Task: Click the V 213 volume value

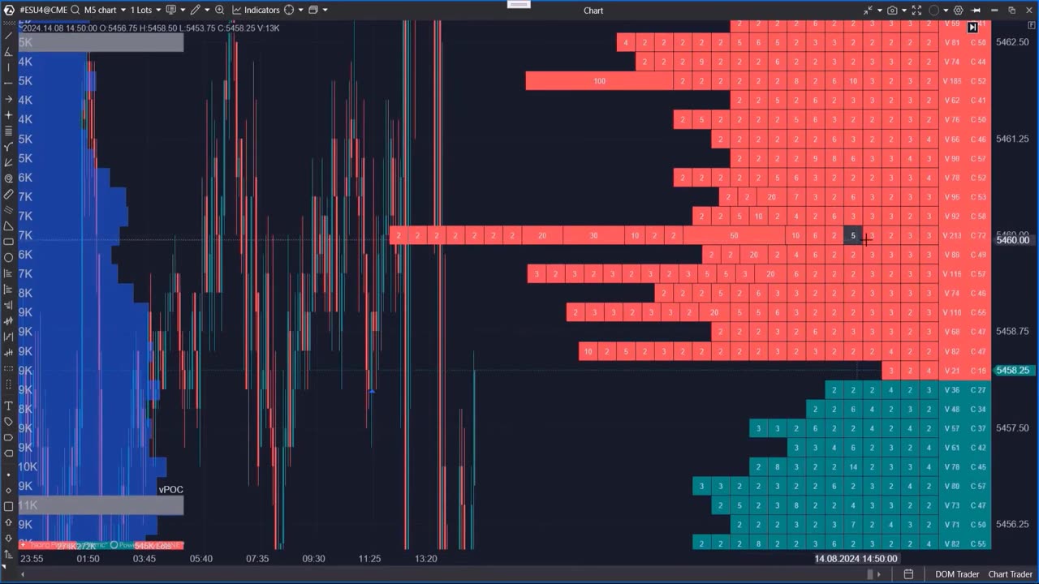Action: coord(951,236)
